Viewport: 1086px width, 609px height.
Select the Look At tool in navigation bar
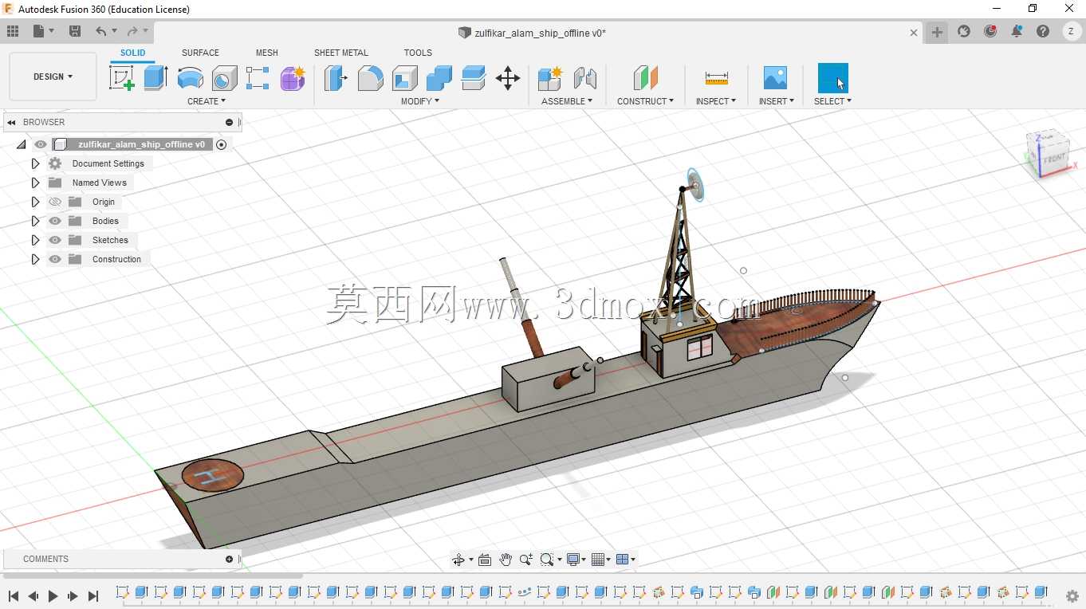point(485,560)
